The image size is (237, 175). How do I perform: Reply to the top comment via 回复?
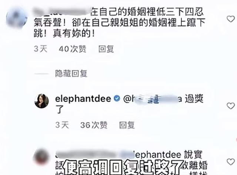(x=106, y=49)
